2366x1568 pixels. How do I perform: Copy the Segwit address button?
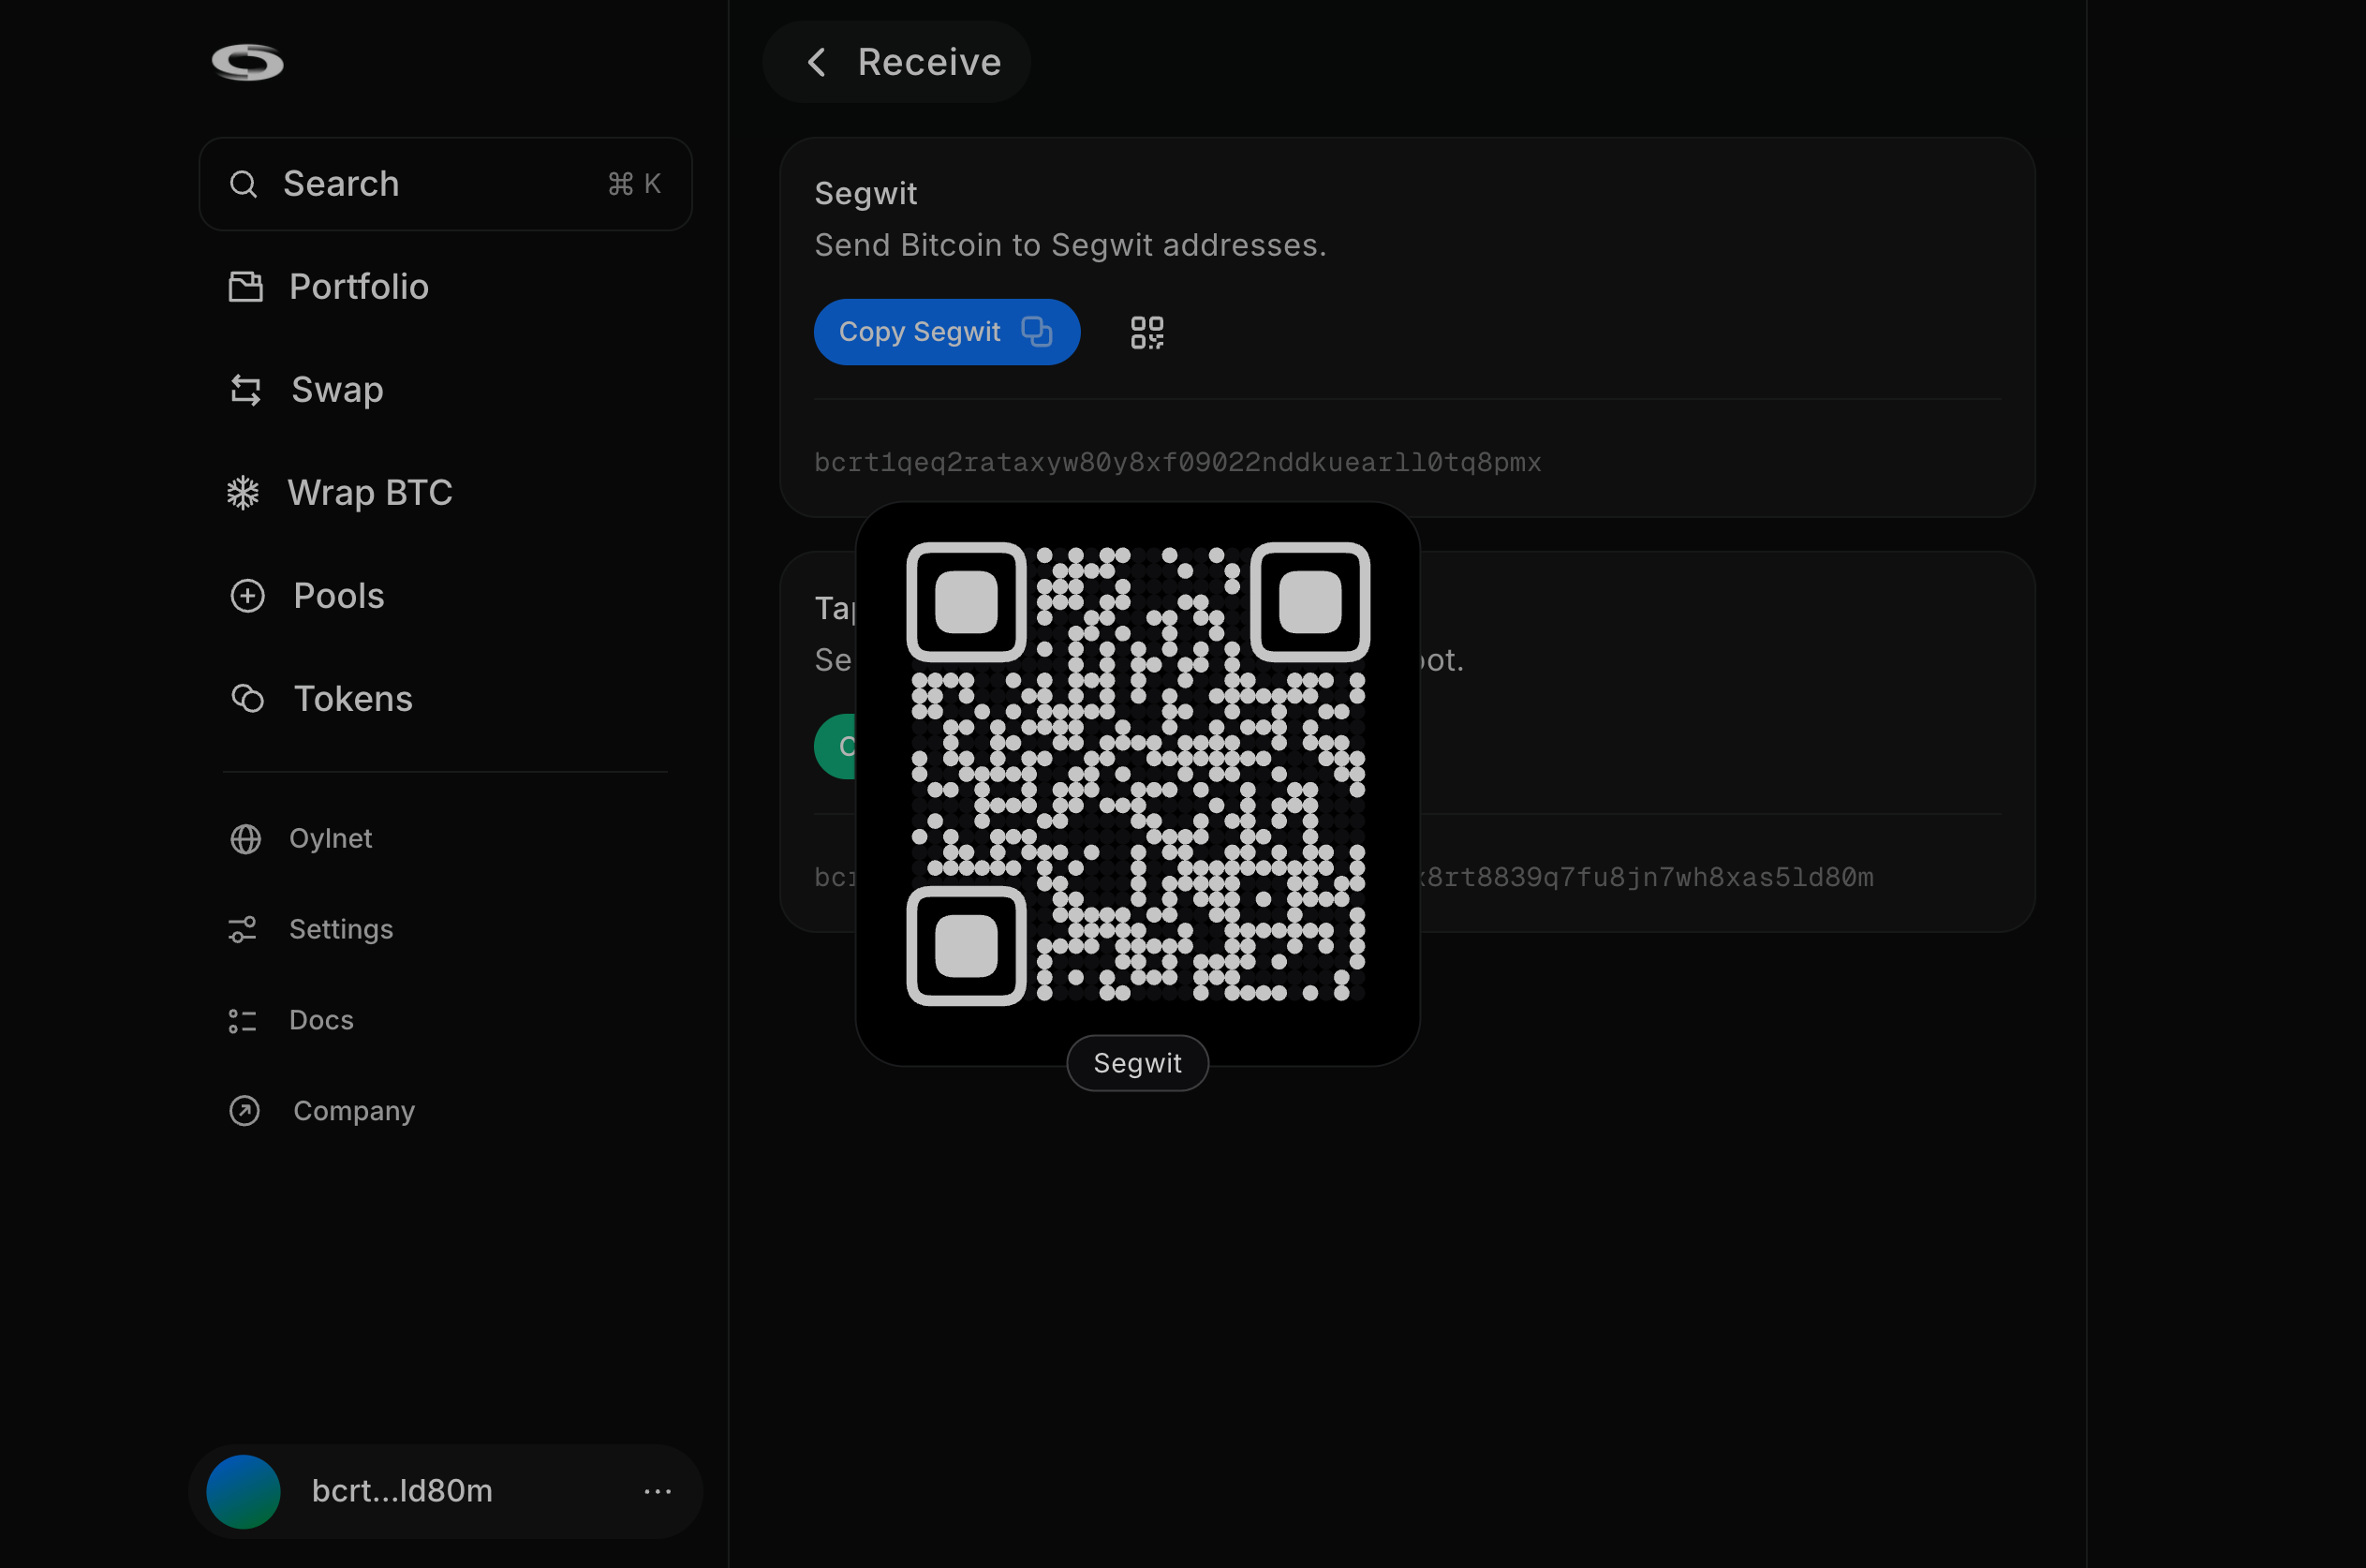(946, 332)
